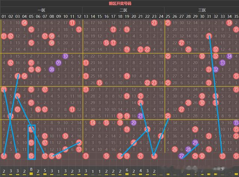This screenshot has width=239, height=177.
Task: Click column header 09
Action: [59, 16]
